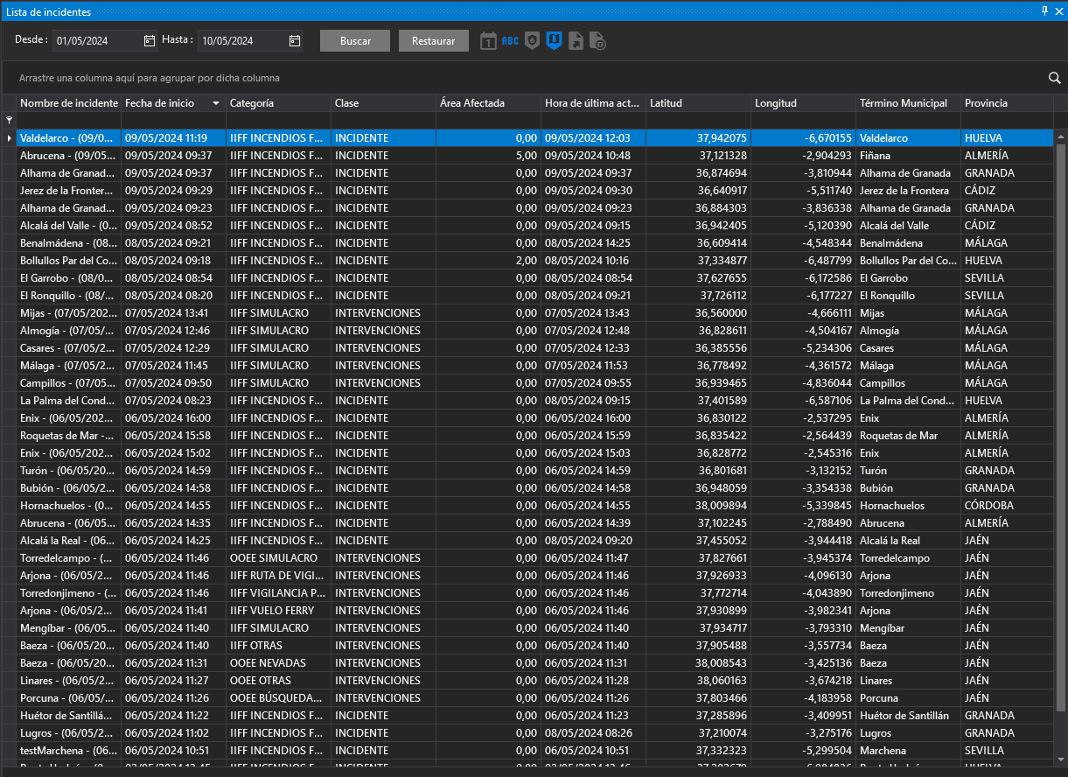
Task: Click the grey fire shield icon
Action: pyautogui.click(x=532, y=41)
